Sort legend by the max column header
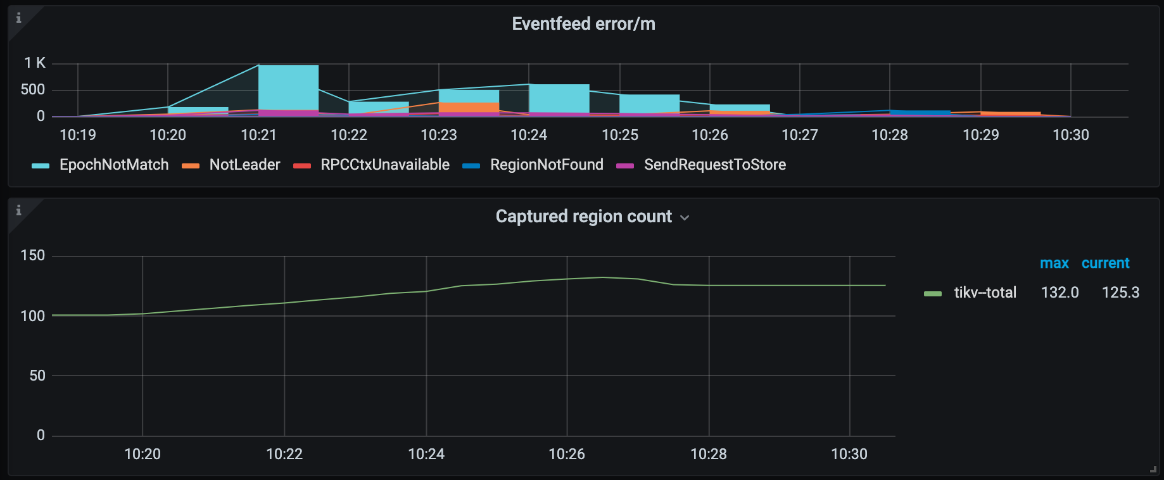This screenshot has height=480, width=1164. (x=1054, y=263)
